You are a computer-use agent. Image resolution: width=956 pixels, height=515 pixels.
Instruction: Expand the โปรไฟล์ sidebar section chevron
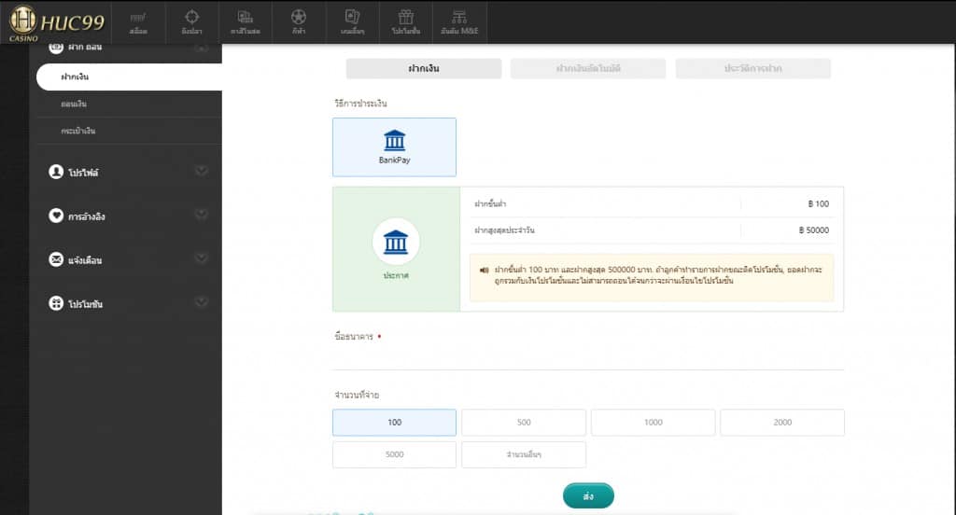coord(202,171)
